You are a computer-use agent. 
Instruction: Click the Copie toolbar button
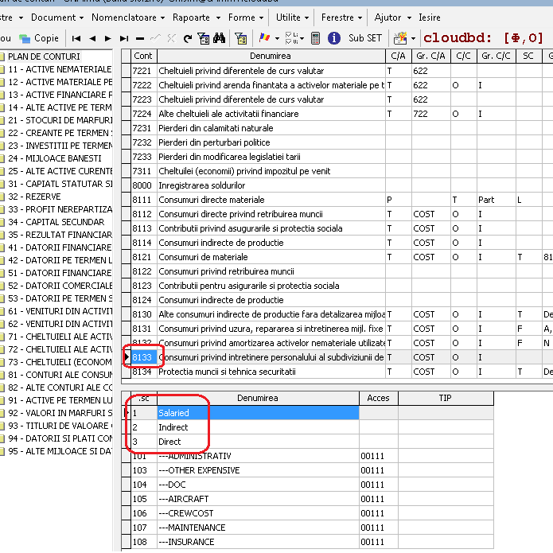tap(39, 38)
